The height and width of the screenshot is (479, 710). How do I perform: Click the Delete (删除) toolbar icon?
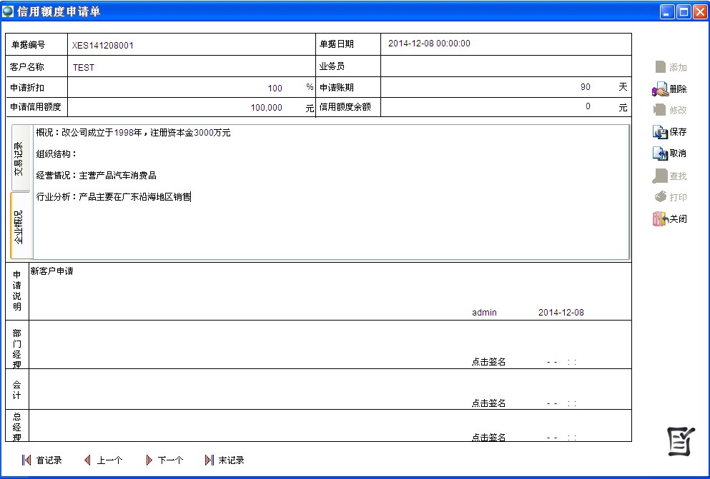(x=669, y=90)
